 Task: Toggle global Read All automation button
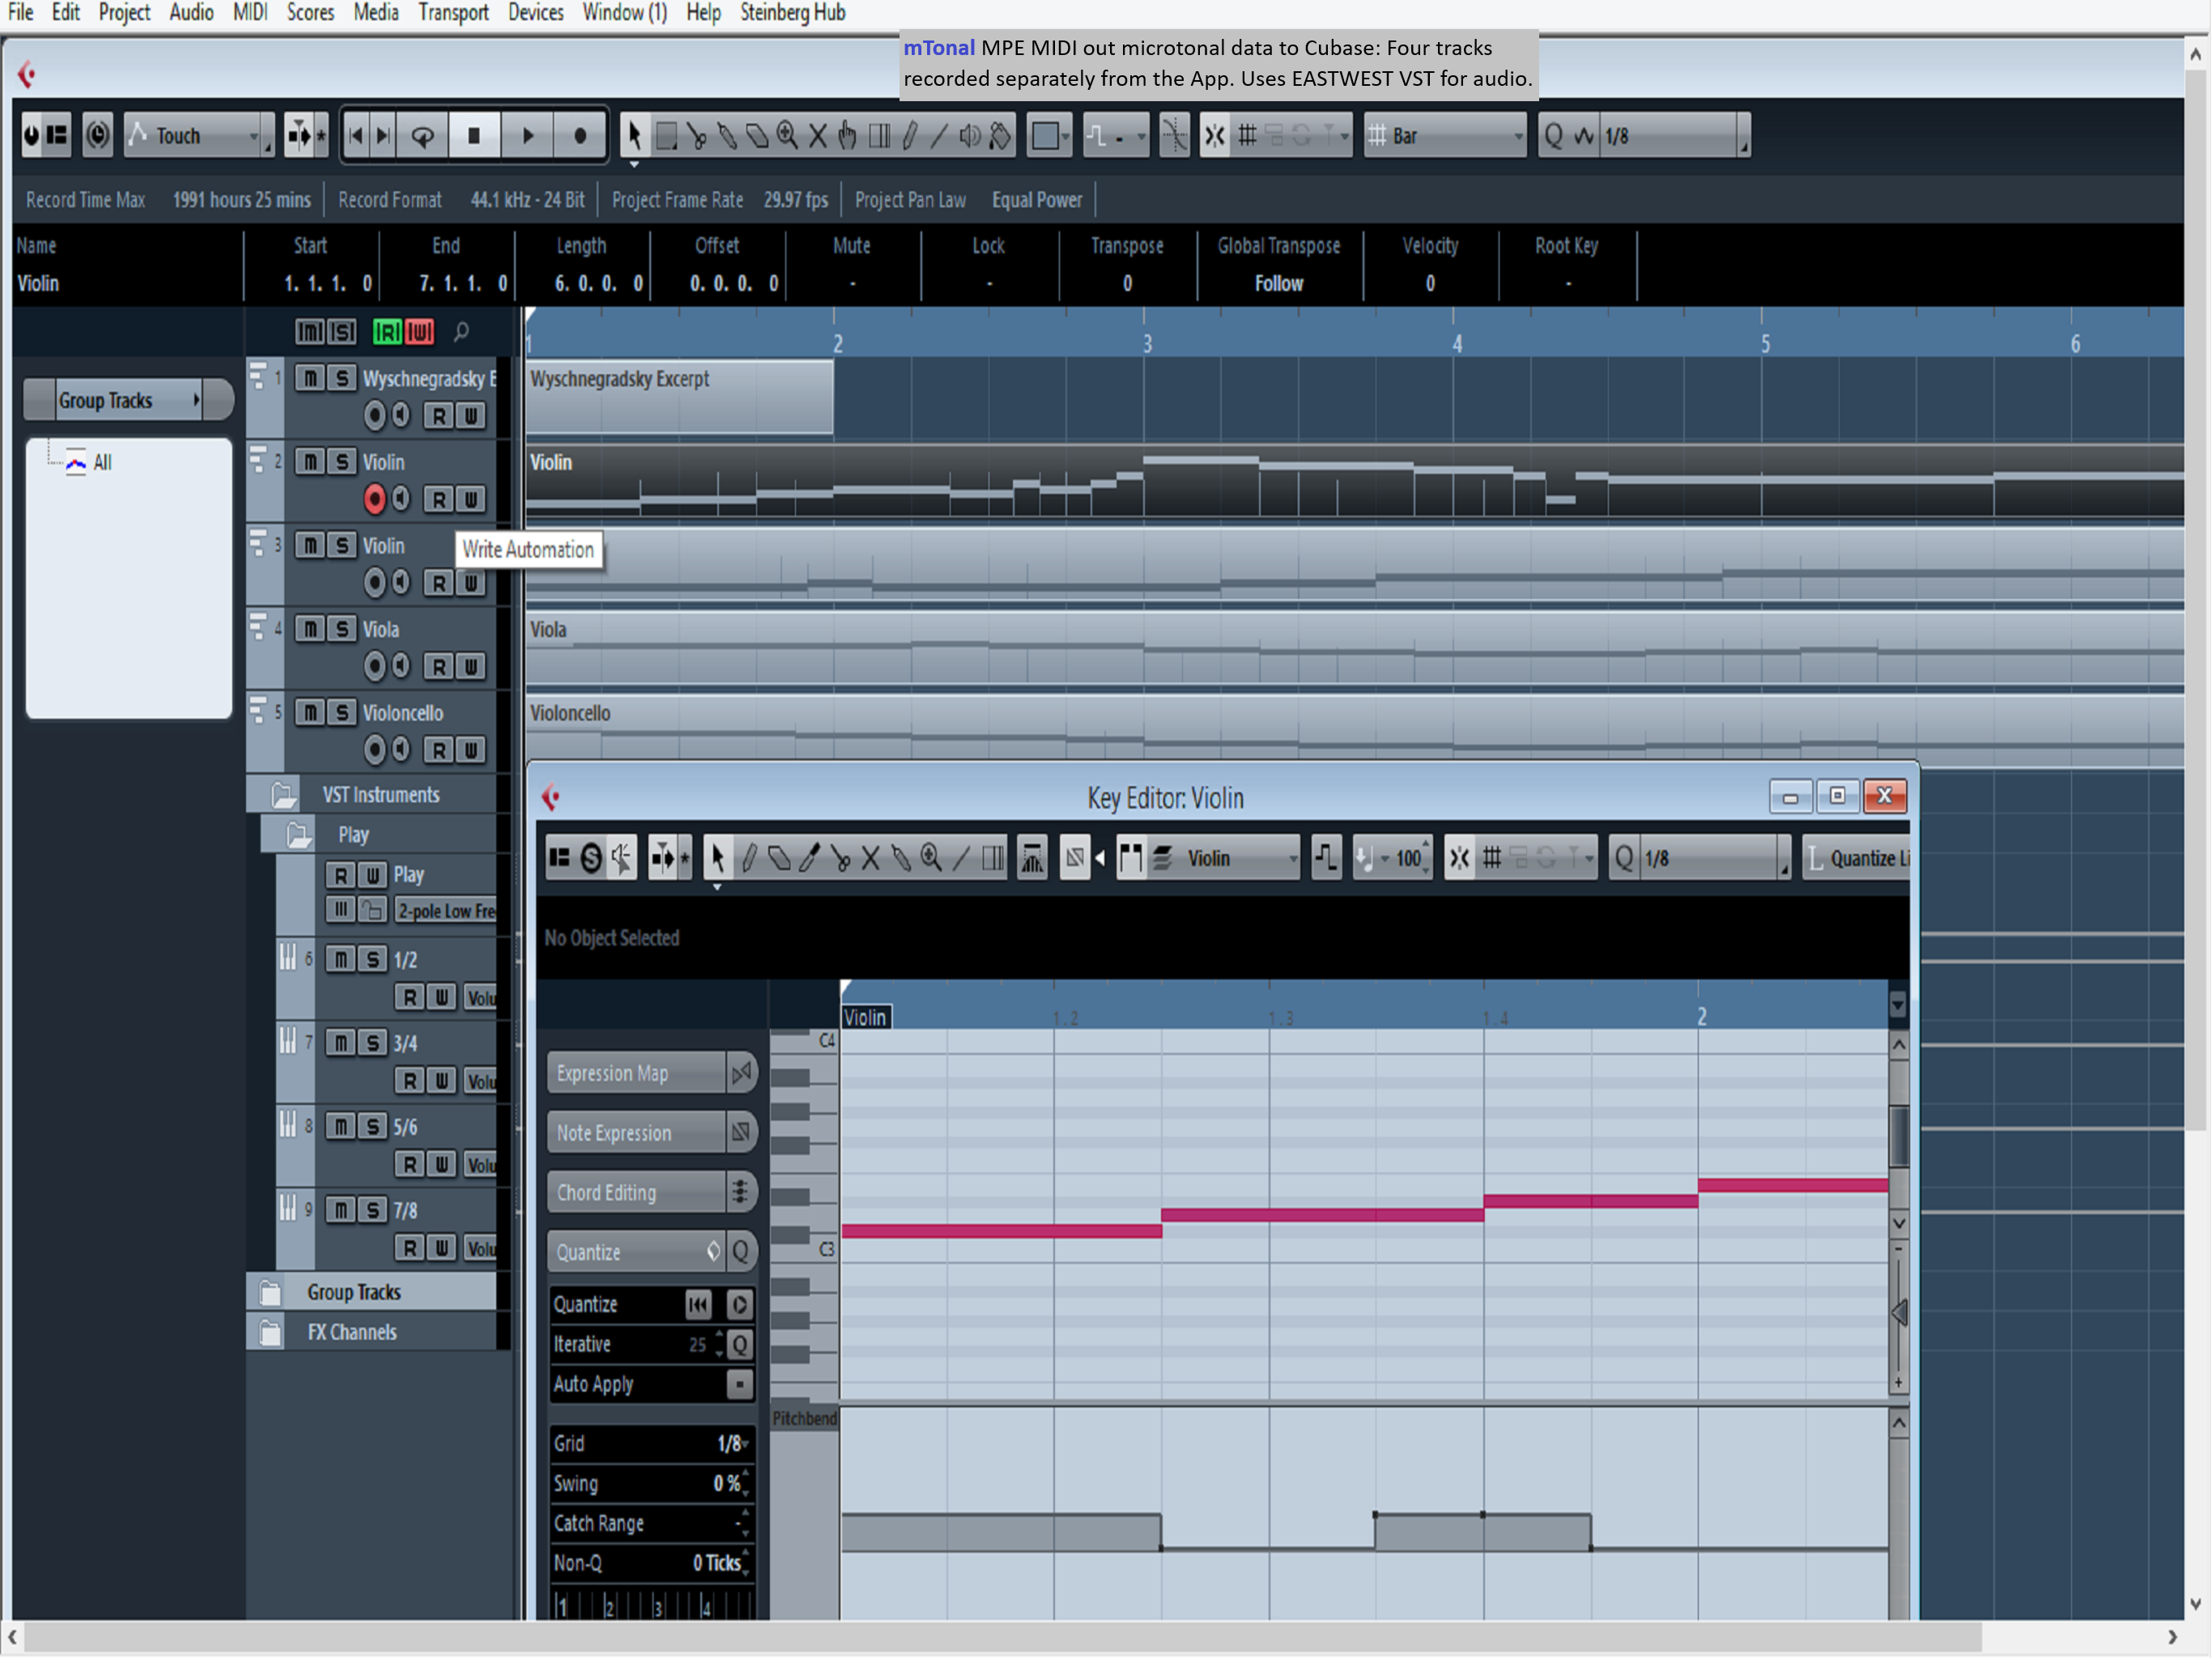point(387,332)
